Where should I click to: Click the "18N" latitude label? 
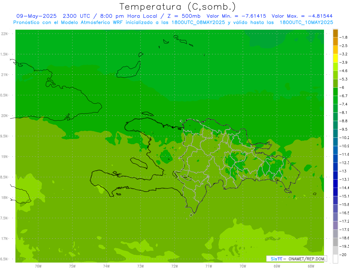[x=5, y=197]
